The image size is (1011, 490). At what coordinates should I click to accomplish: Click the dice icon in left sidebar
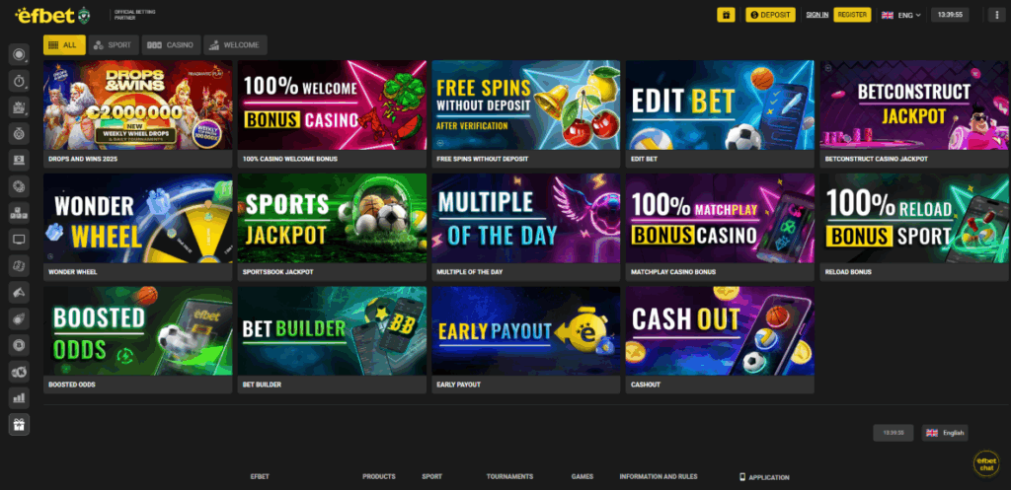20,266
